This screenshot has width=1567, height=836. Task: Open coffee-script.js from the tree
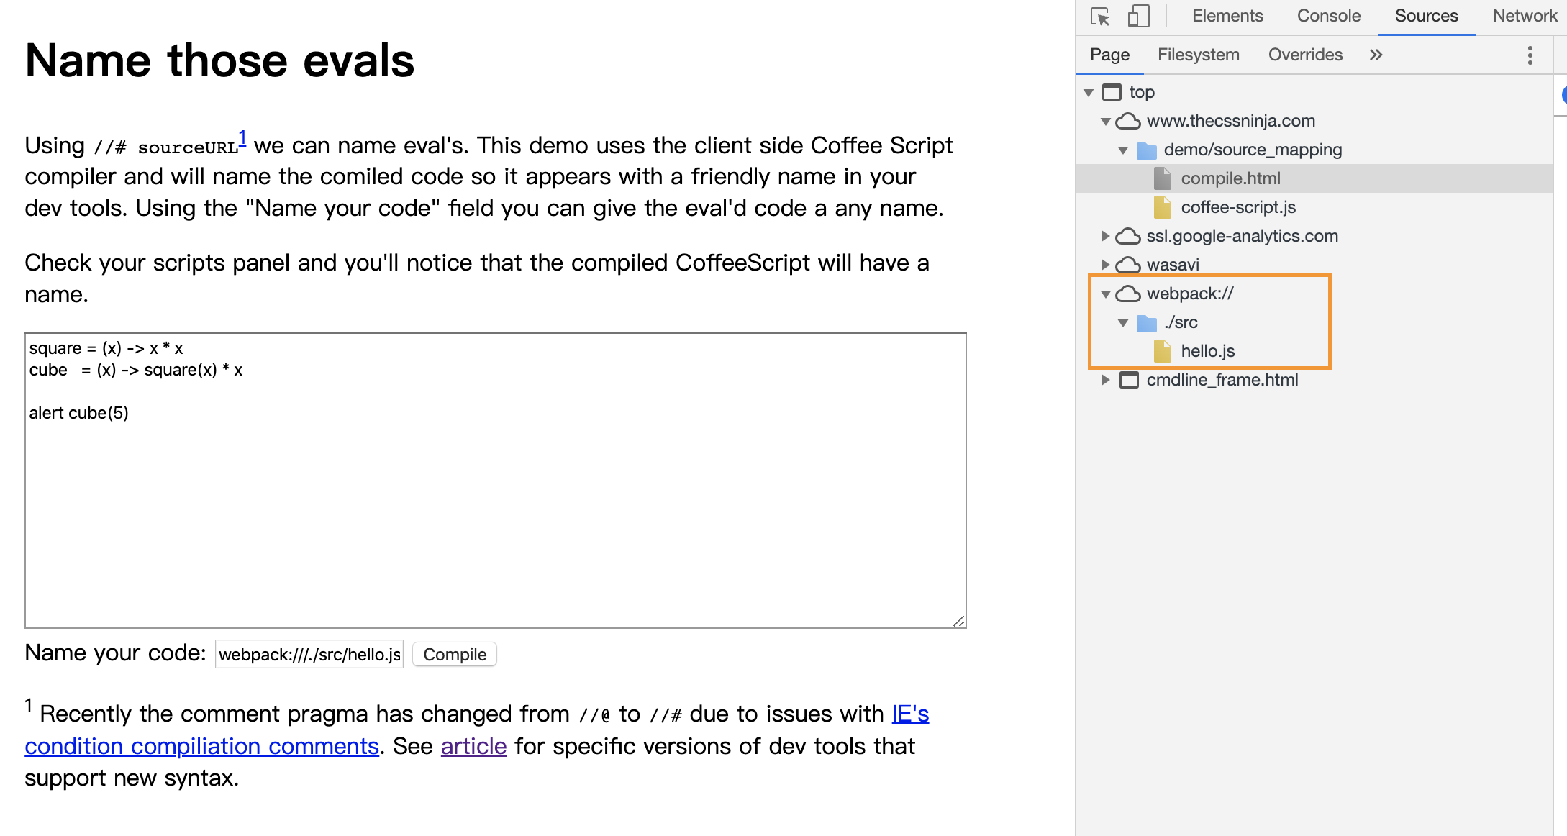(x=1237, y=207)
